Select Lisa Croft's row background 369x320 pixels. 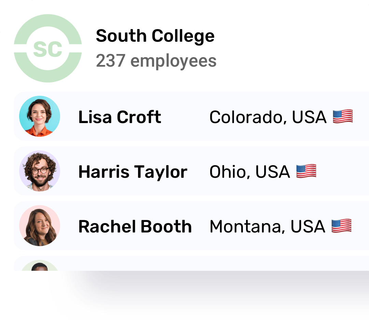191,116
